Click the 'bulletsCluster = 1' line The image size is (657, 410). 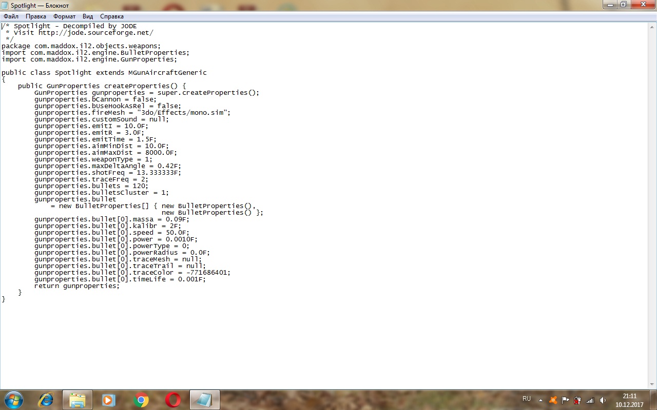click(102, 192)
